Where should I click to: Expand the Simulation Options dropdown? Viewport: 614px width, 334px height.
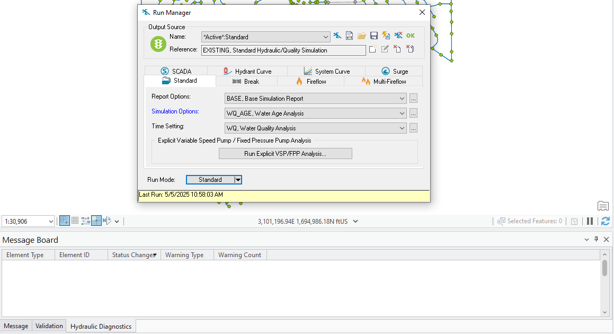402,113
